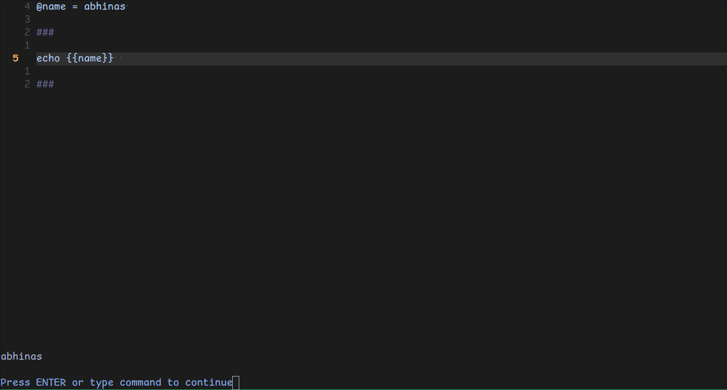Click relative line number 1 below echo

27,71
